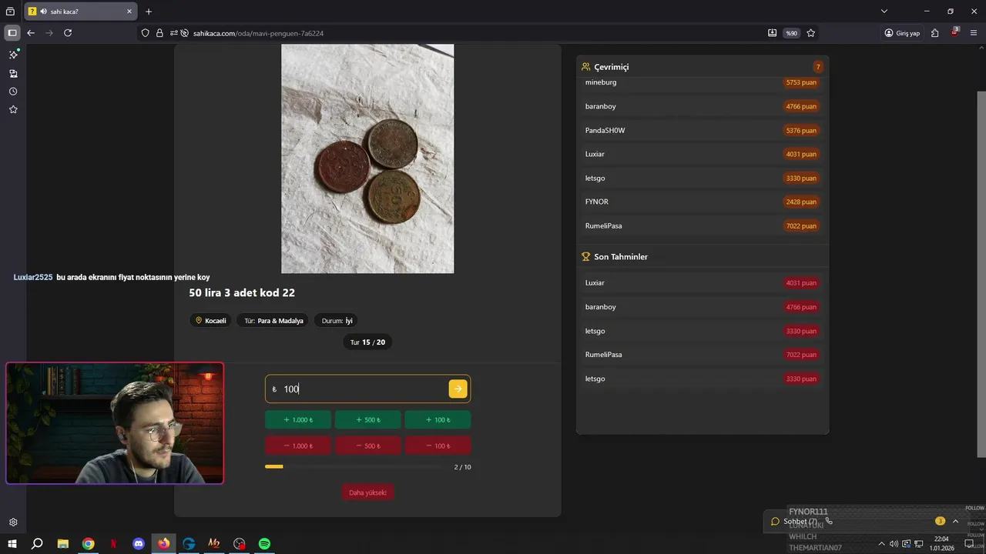Subtract 100 ₺ from the guess
Screen dimensions: 986x554
coord(438,446)
